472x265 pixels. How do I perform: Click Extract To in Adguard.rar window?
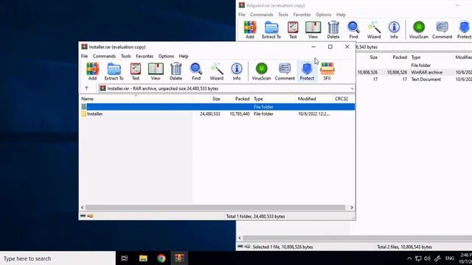pos(271,30)
